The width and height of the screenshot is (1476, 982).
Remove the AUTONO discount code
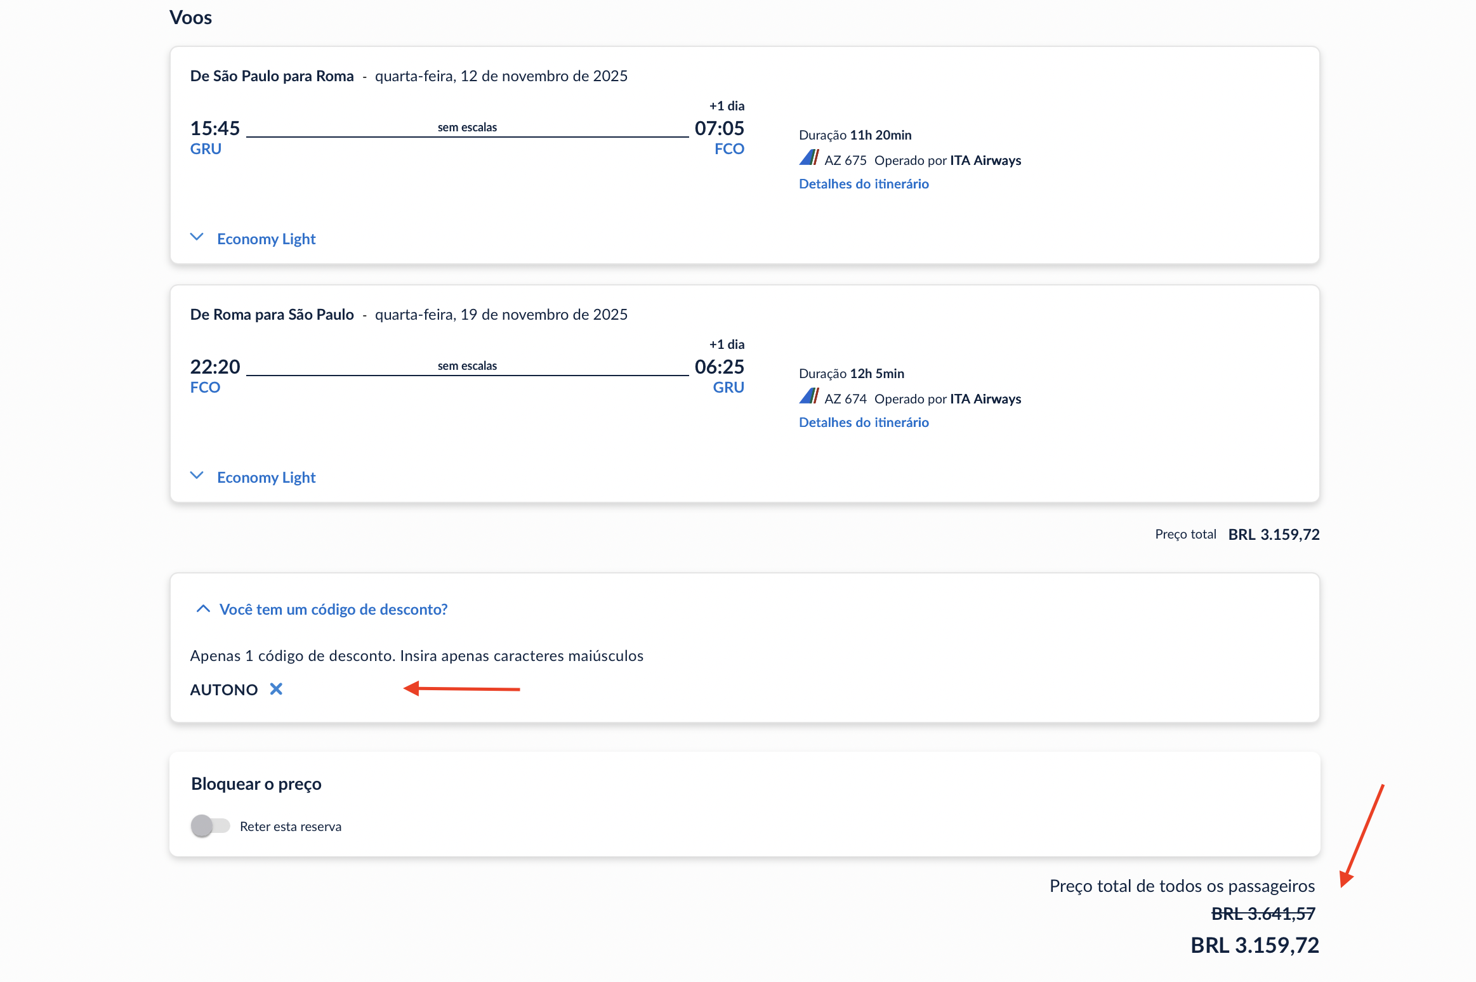(276, 689)
